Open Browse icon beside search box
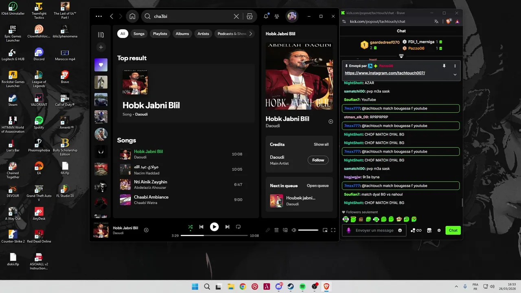Image resolution: width=521 pixels, height=293 pixels. (x=250, y=16)
